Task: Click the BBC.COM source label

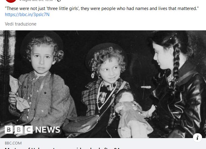Action: [13, 143]
